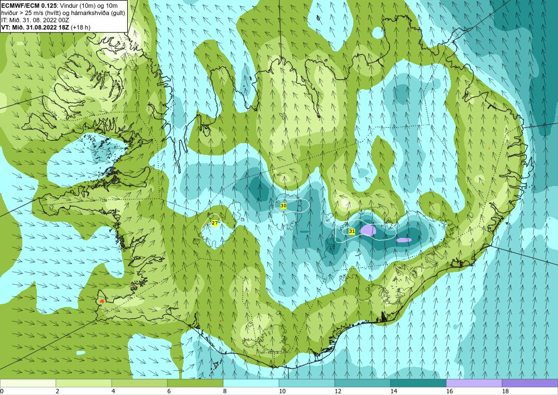Select the 6–8 m/s dark green swatch

pos(195,383)
